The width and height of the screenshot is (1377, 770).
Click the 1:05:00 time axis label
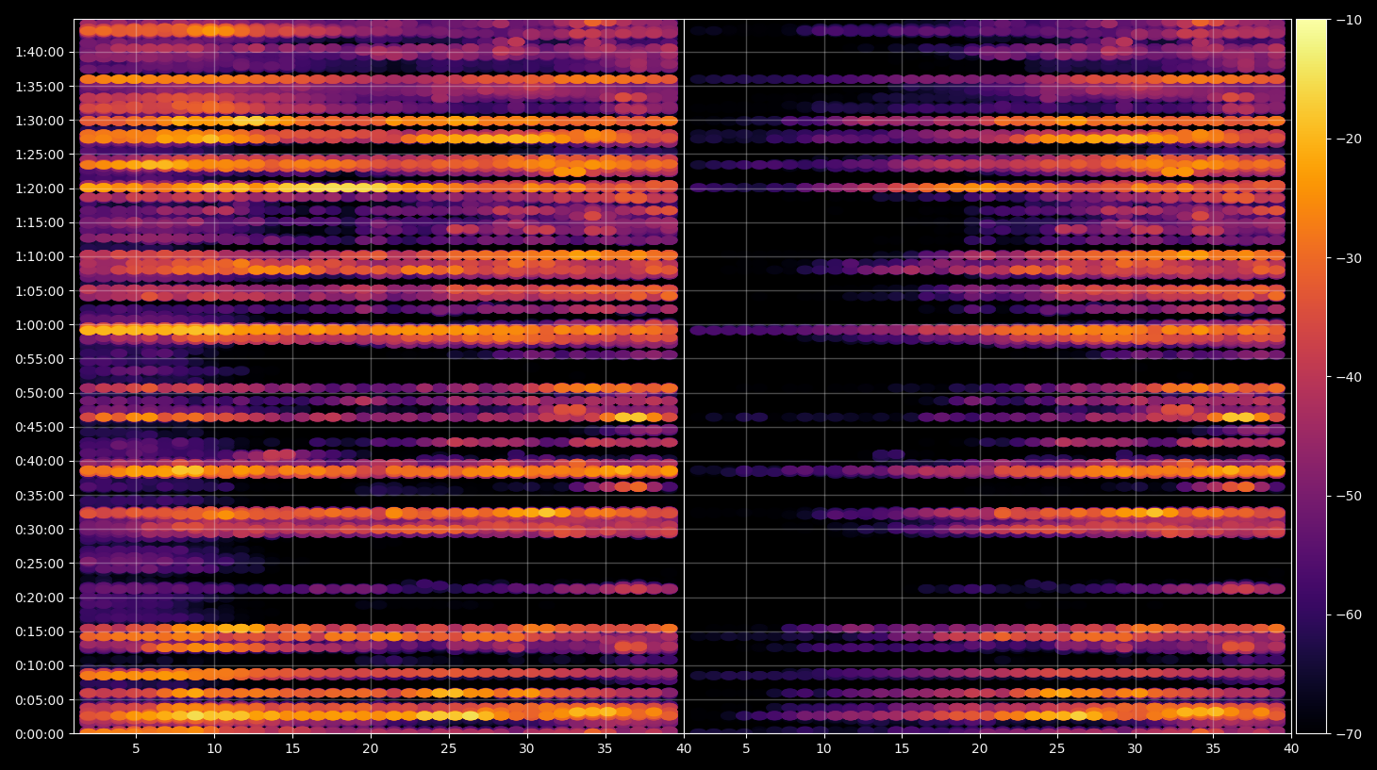click(40, 291)
